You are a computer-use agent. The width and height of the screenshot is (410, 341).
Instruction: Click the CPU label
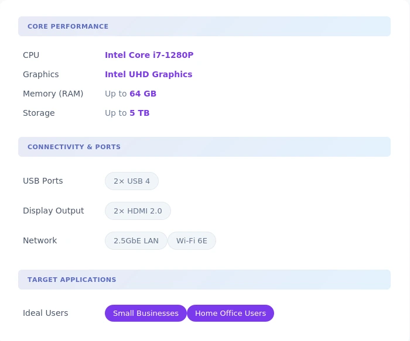click(31, 55)
